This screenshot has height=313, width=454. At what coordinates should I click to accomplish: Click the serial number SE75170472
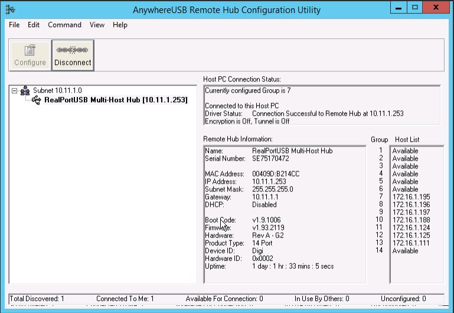pos(270,159)
